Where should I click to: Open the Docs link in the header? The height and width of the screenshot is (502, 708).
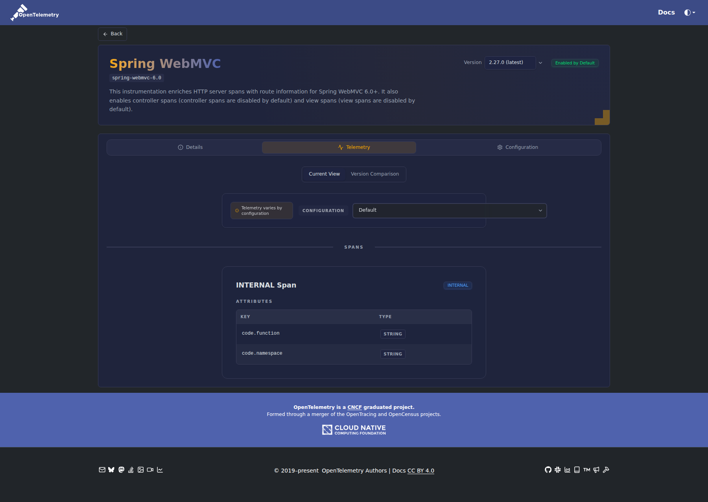click(666, 13)
